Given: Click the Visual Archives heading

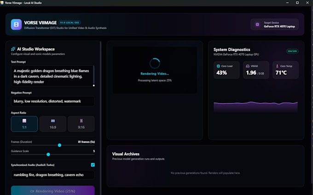Looking at the screenshot, I should (x=126, y=154).
